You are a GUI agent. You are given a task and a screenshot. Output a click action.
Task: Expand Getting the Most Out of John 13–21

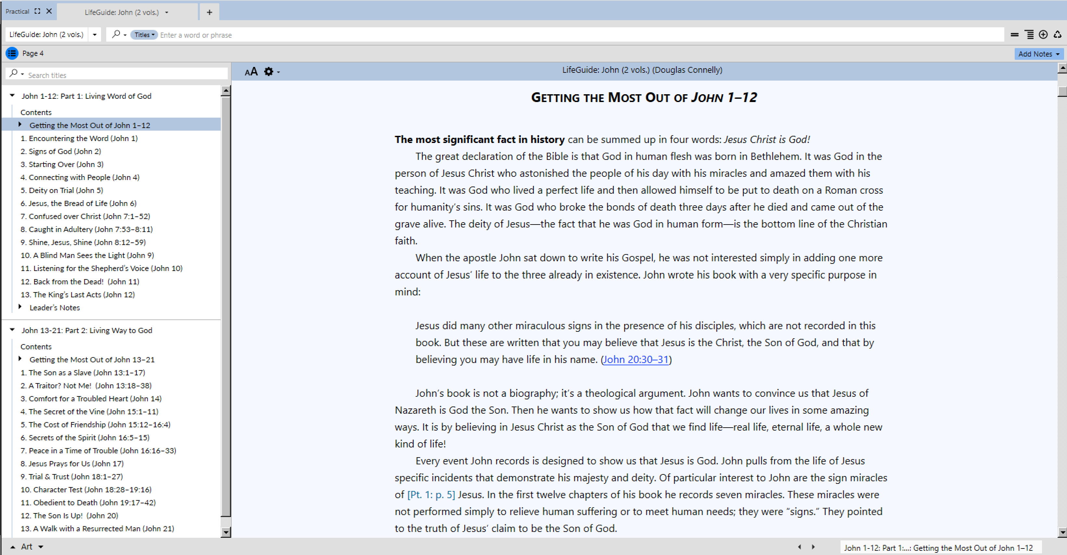point(20,359)
